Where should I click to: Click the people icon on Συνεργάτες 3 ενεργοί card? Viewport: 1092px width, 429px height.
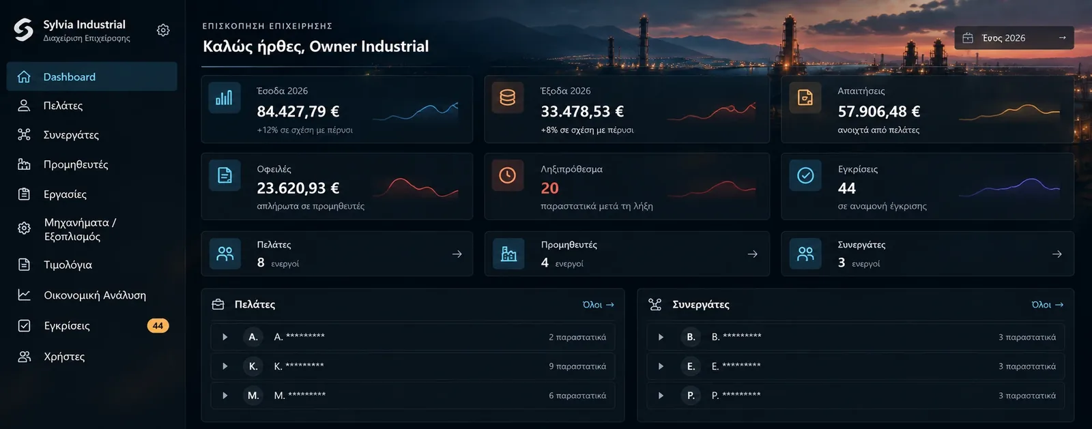click(x=805, y=254)
